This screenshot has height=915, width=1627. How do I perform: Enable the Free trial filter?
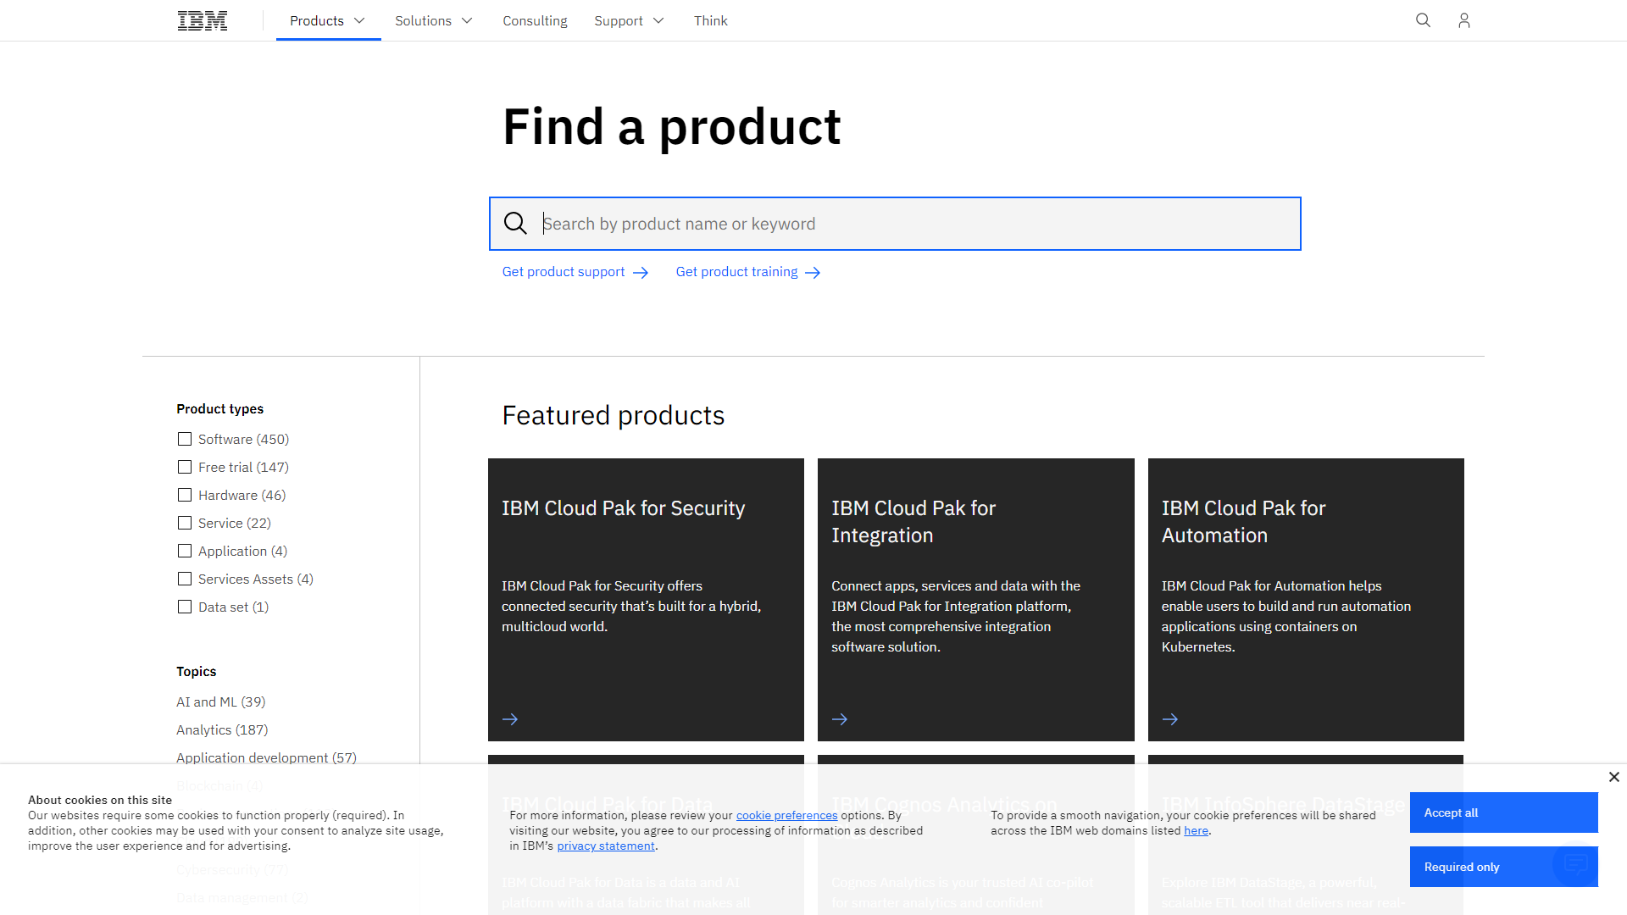click(185, 467)
